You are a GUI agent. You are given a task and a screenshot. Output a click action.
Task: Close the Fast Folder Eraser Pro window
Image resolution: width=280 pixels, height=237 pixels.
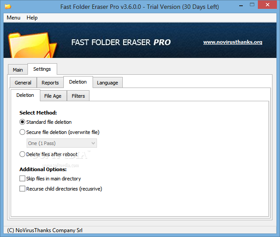click(x=267, y=5)
